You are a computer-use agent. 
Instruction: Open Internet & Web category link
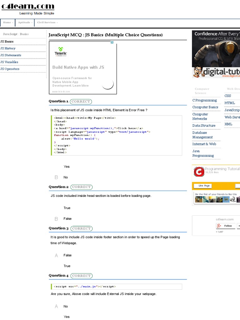[204, 144]
